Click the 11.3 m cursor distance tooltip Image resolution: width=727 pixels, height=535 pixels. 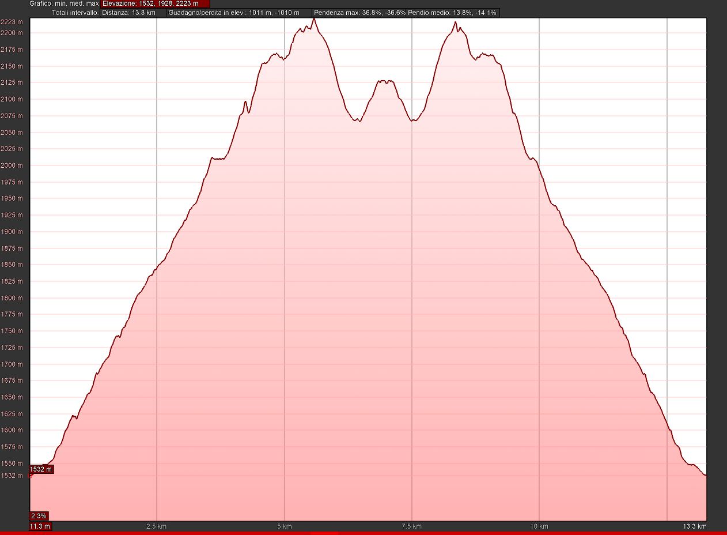pos(40,526)
